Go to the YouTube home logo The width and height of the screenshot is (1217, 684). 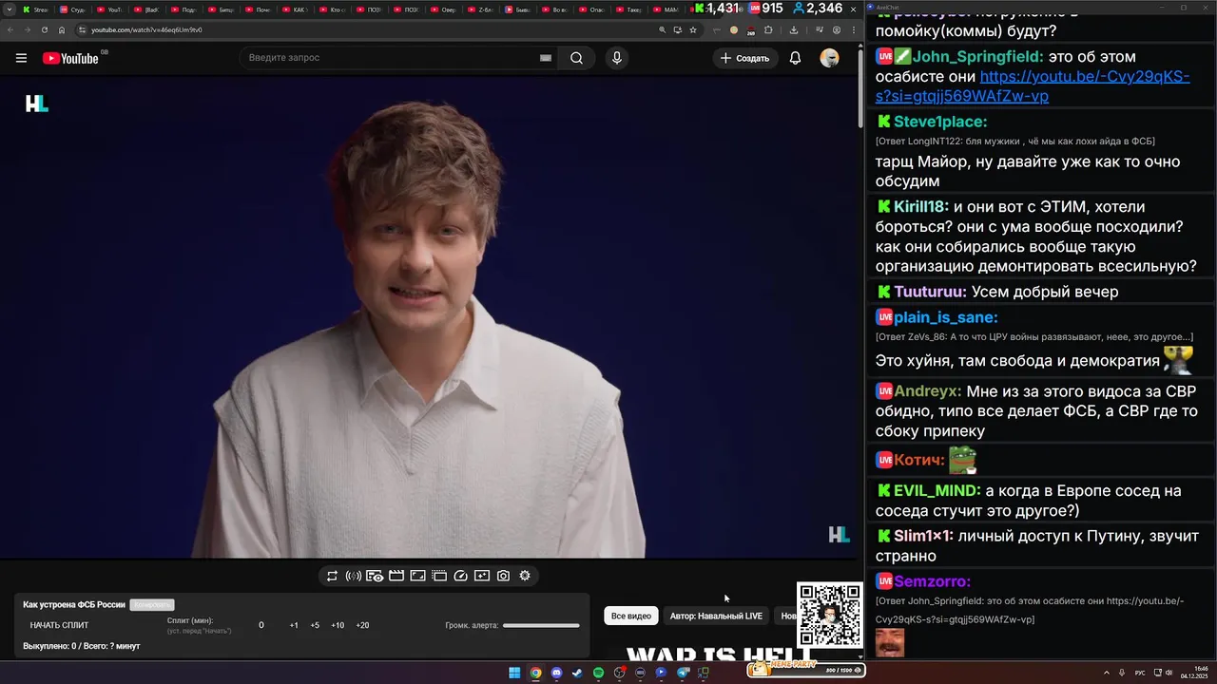(70, 58)
